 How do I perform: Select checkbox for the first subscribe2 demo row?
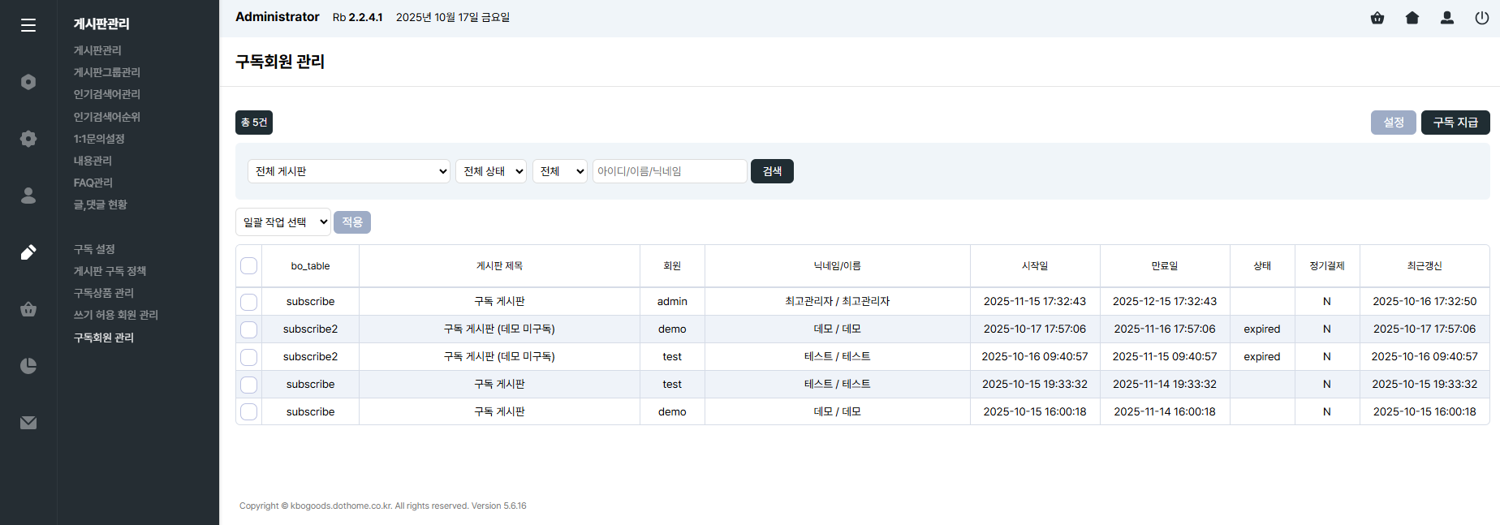pos(249,329)
